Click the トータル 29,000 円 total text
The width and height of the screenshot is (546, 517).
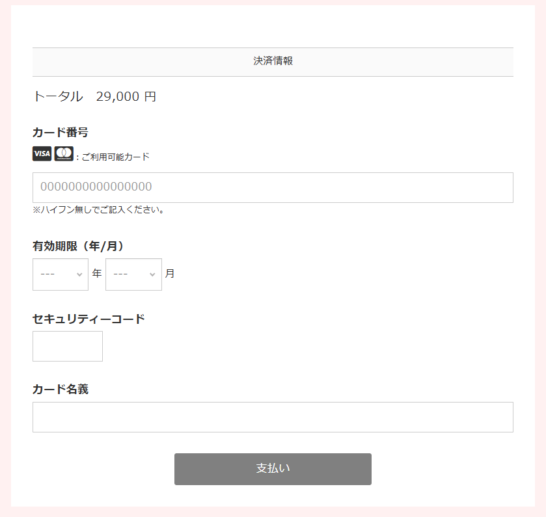click(x=94, y=97)
